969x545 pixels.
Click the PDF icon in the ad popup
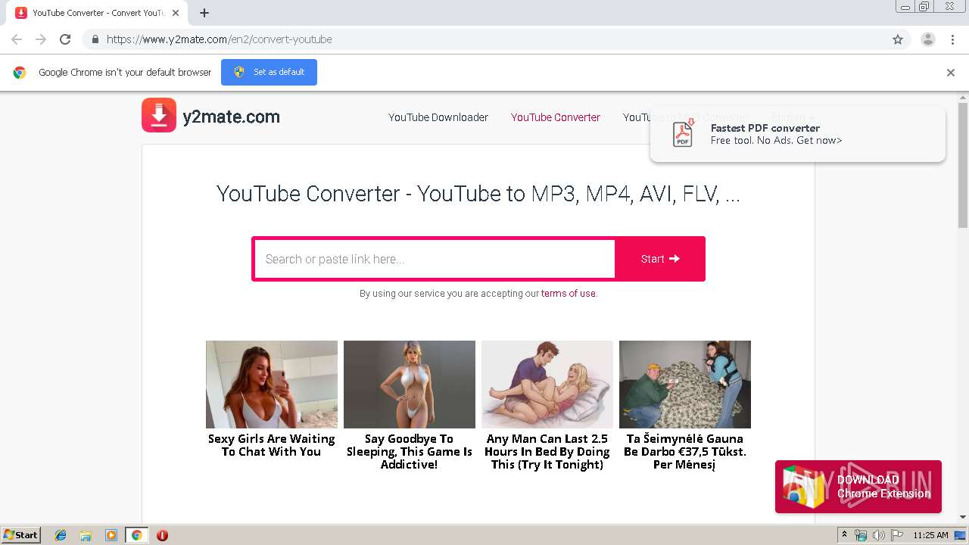tap(683, 133)
